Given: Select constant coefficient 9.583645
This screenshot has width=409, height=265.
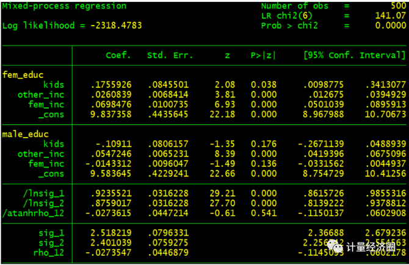Looking at the screenshot, I should 111,174.
